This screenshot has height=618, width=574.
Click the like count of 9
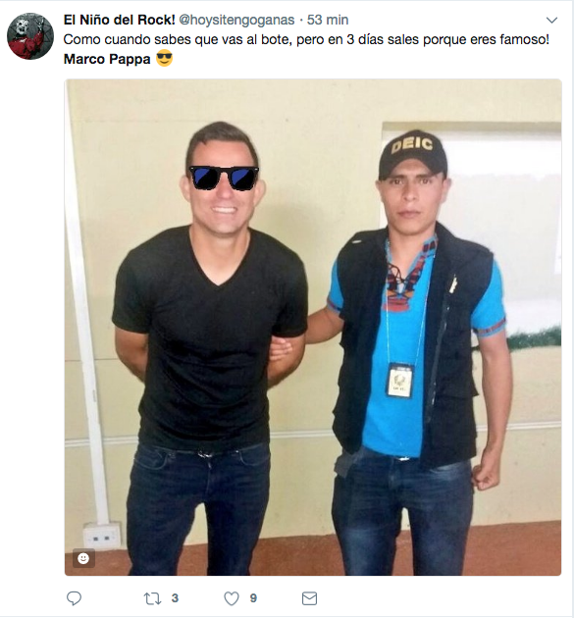pyautogui.click(x=253, y=598)
